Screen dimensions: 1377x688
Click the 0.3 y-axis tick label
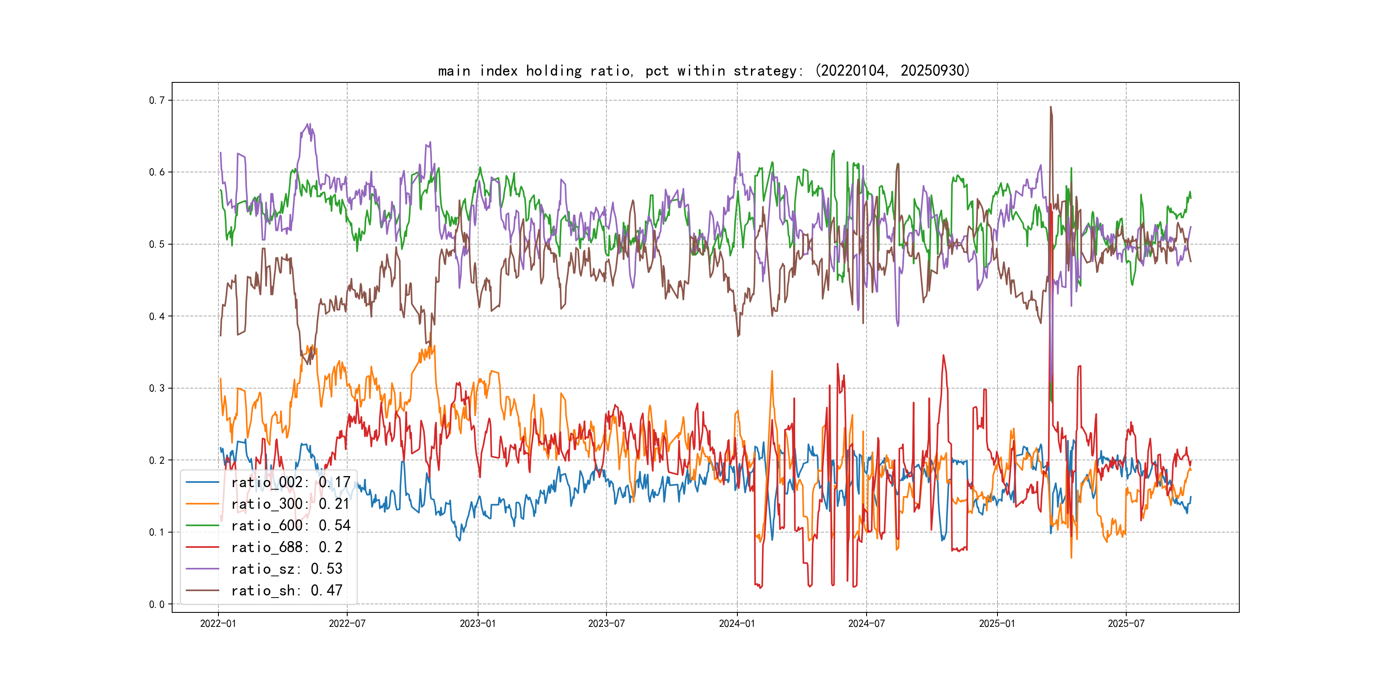(x=157, y=388)
